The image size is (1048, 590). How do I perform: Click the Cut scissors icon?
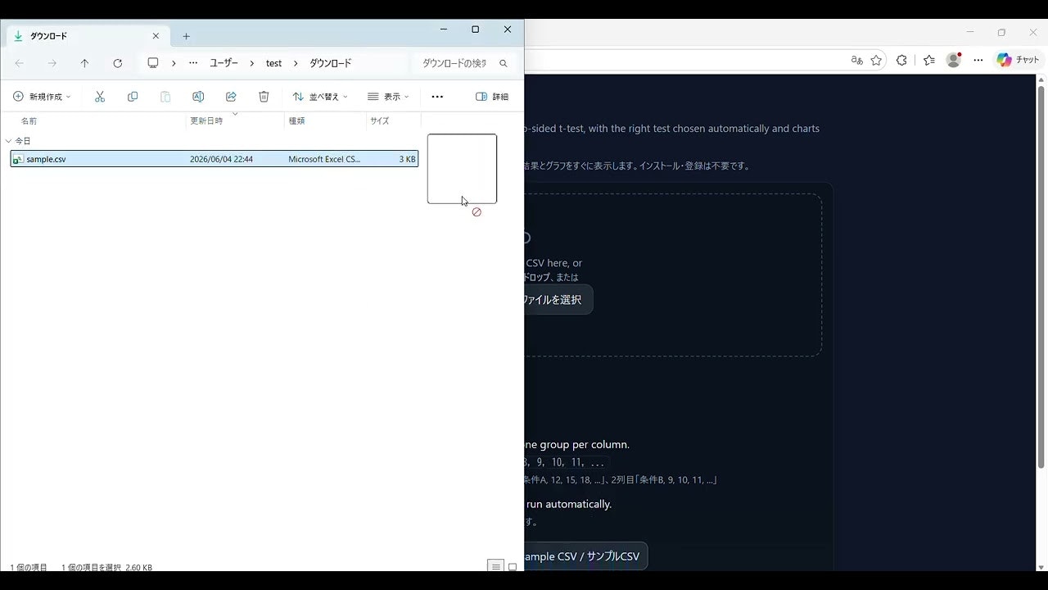(100, 97)
